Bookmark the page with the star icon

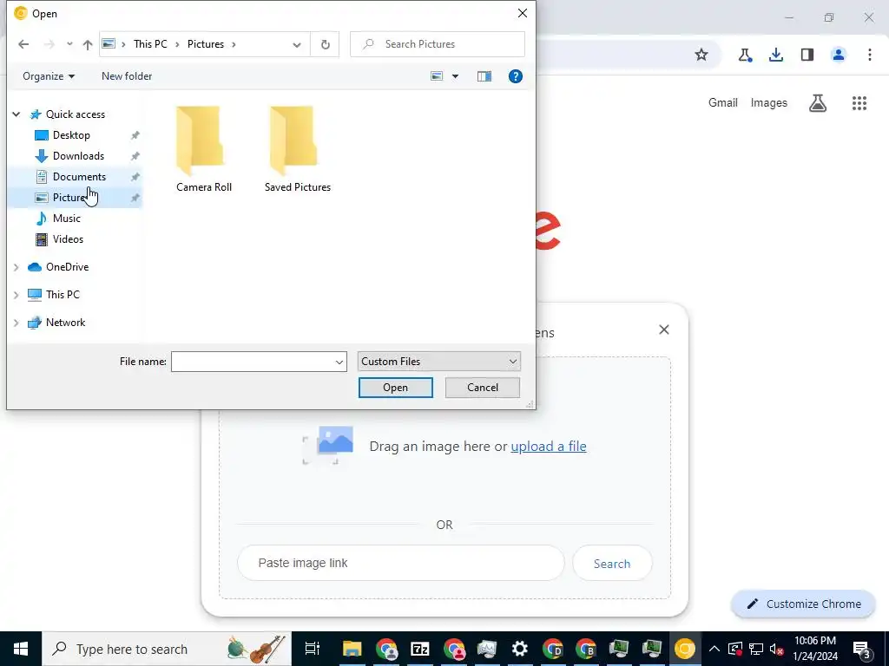[701, 55]
